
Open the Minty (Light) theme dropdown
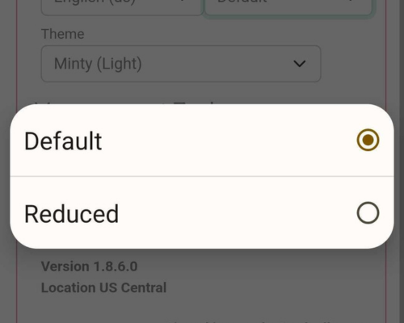[181, 64]
